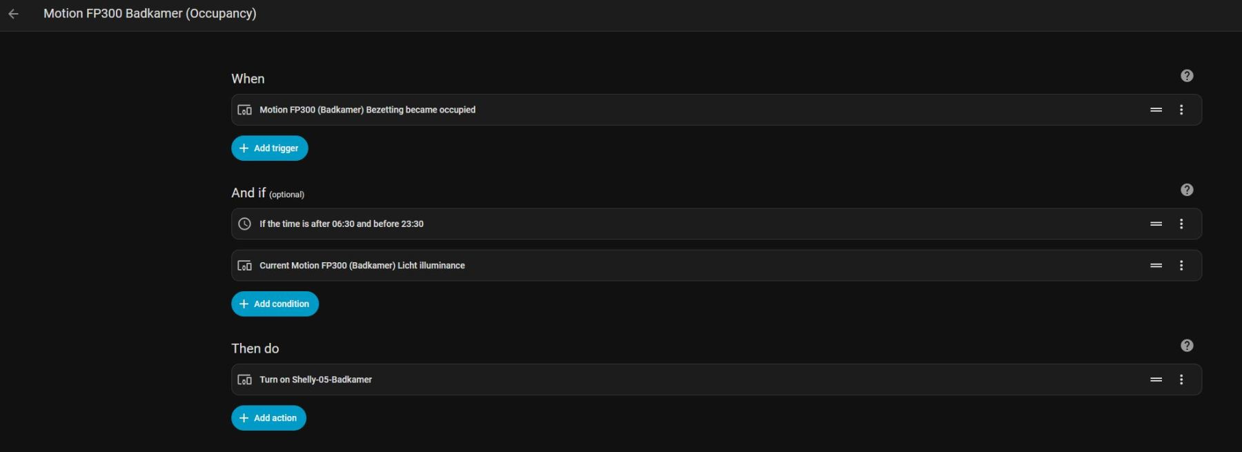
Task: Open help for the Then do section
Action: (1187, 346)
